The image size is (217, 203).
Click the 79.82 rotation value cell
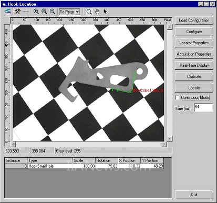point(107,166)
